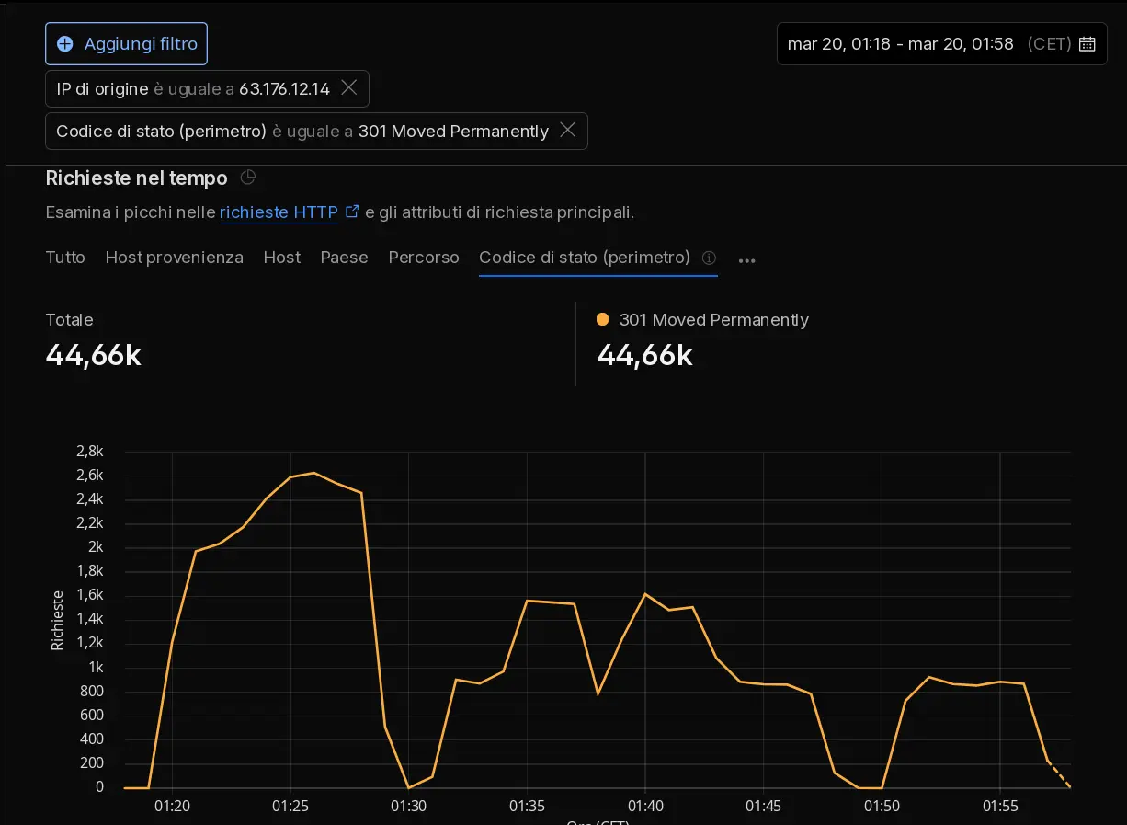The width and height of the screenshot is (1127, 825).
Task: Click the Totale 44,66k value
Action: coord(94,355)
